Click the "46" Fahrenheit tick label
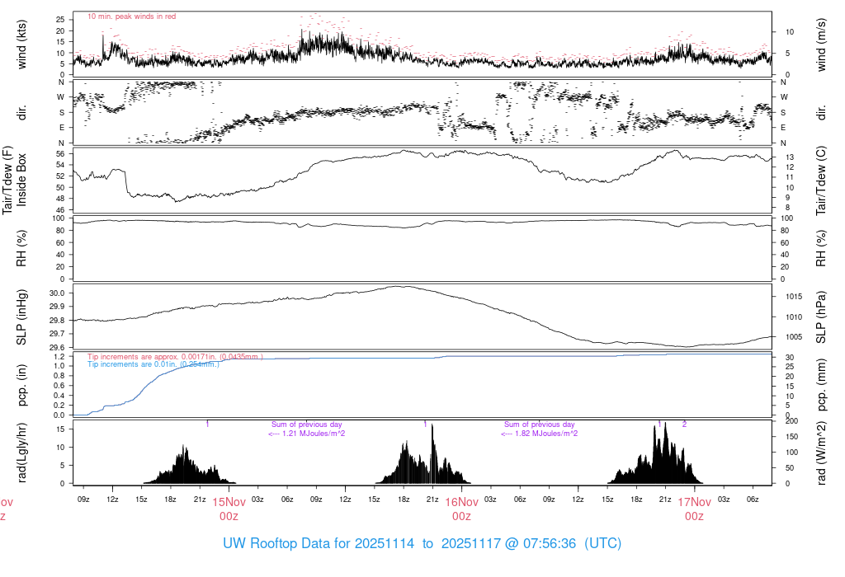The height and width of the screenshot is (577, 845). pos(60,210)
